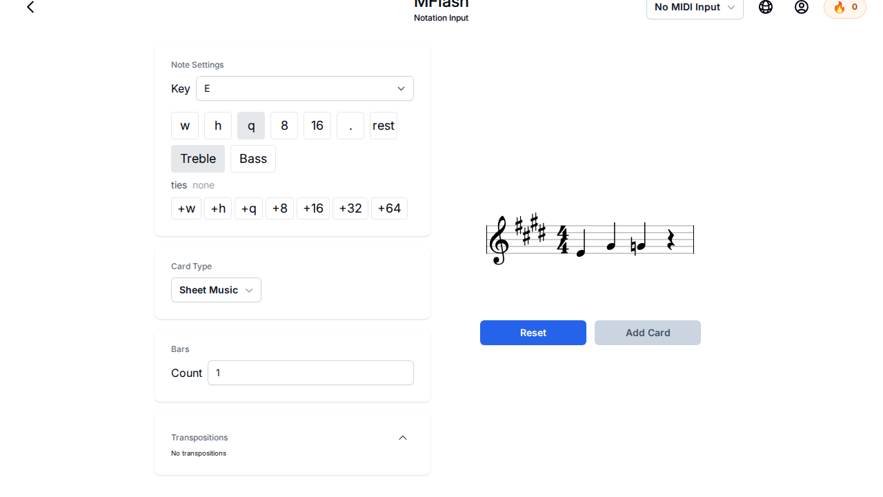This screenshot has height=497, width=883.
Task: Open the Sheet Music card type dropdown
Action: pyautogui.click(x=216, y=290)
